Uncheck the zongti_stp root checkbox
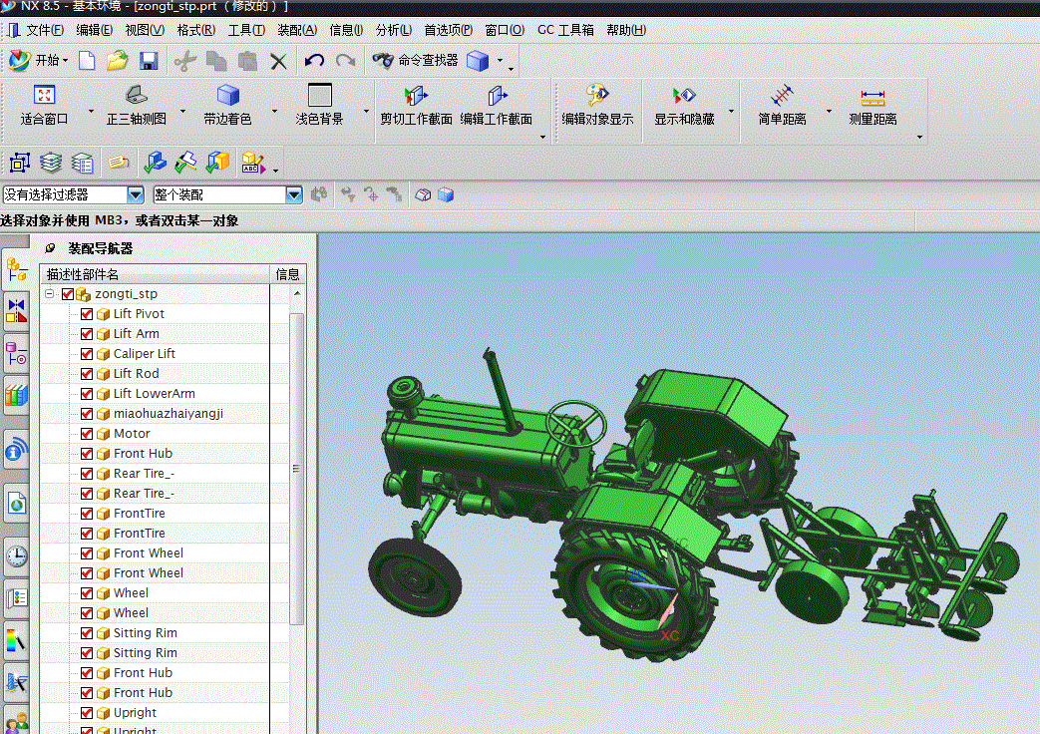The width and height of the screenshot is (1040, 734). 67,294
